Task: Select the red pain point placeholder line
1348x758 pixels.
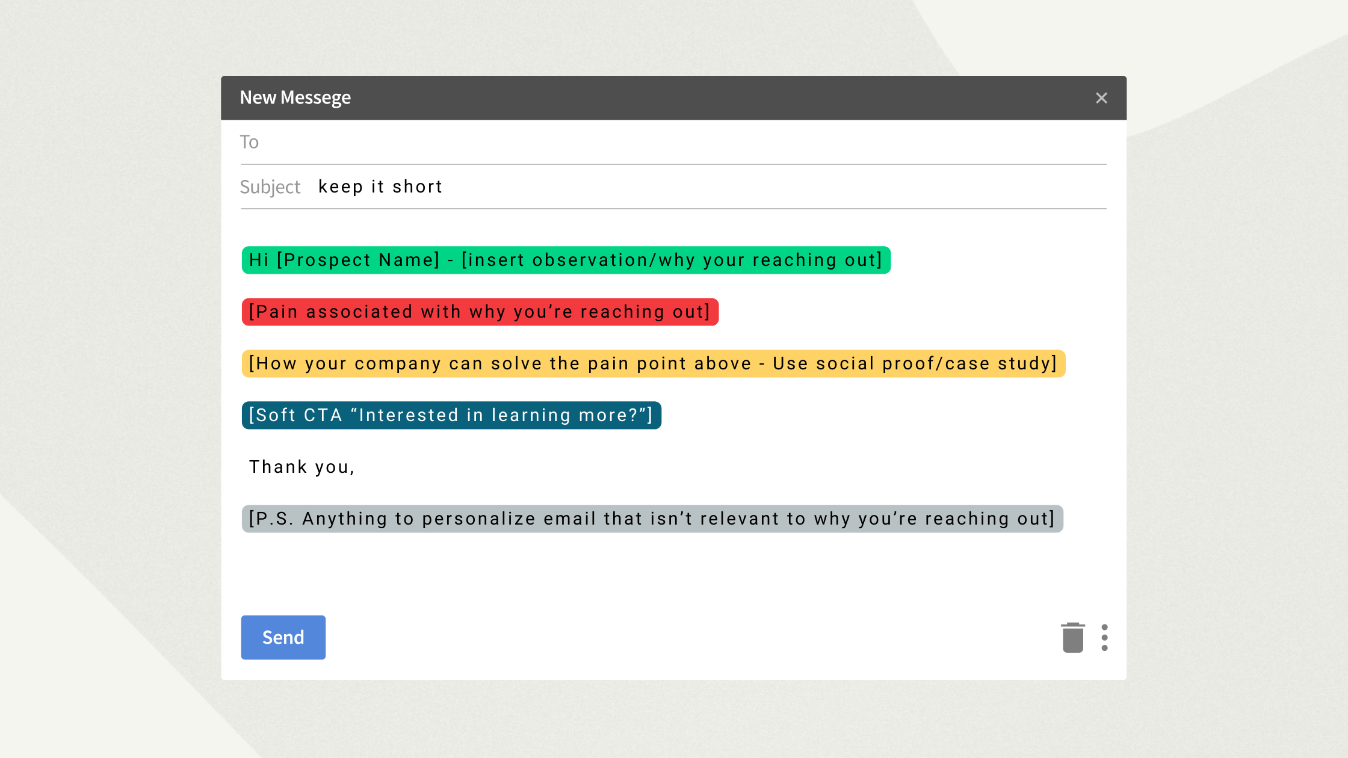Action: [478, 312]
